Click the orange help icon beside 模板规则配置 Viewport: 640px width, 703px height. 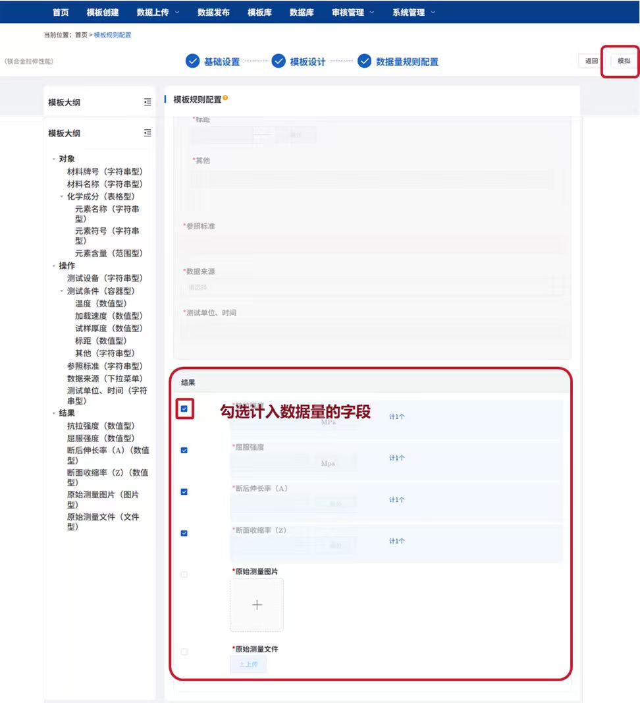click(225, 98)
